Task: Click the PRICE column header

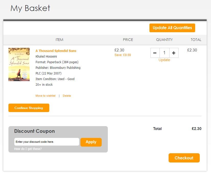Action: pos(128,40)
